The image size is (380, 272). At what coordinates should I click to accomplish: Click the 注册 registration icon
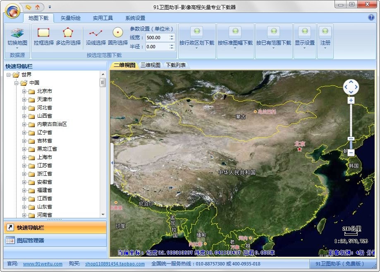325,36
